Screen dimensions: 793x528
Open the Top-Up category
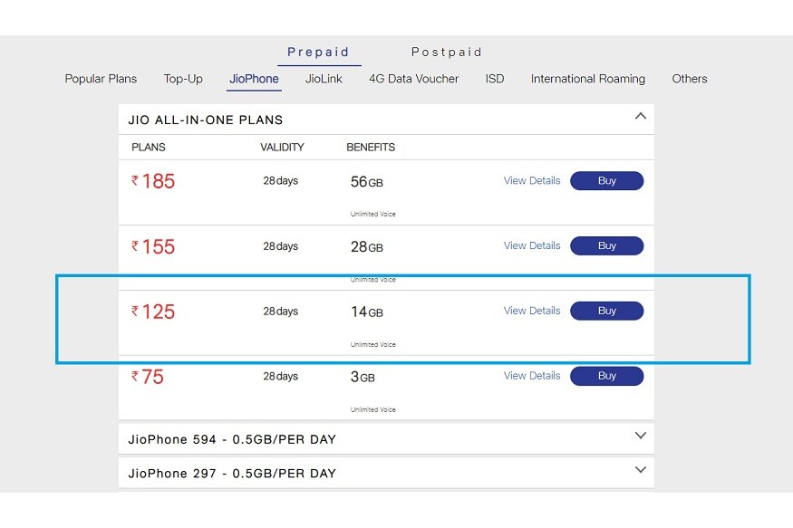[x=183, y=79]
